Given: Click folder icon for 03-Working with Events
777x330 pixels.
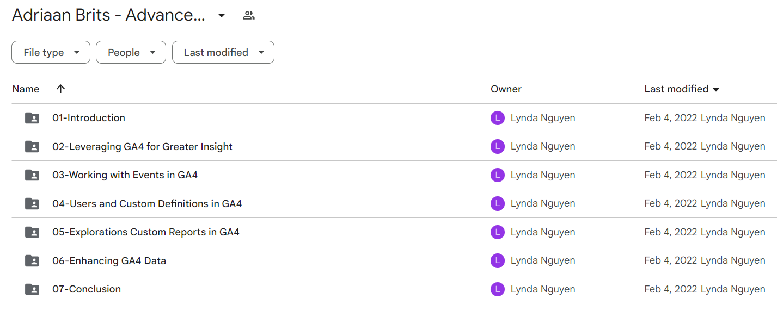Looking at the screenshot, I should [32, 175].
